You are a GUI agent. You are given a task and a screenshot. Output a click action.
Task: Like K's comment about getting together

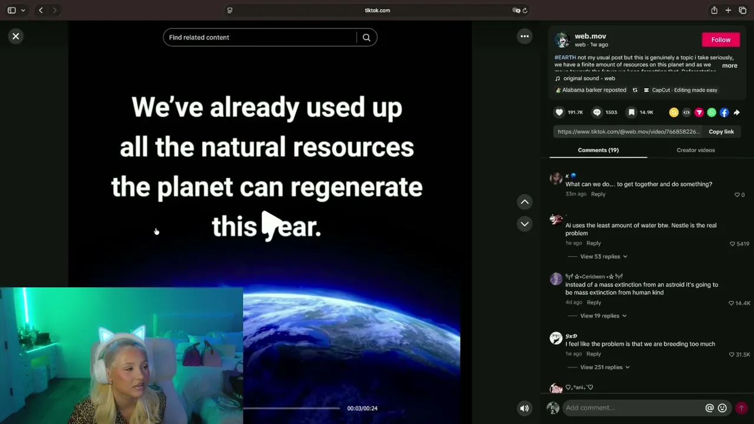click(737, 195)
